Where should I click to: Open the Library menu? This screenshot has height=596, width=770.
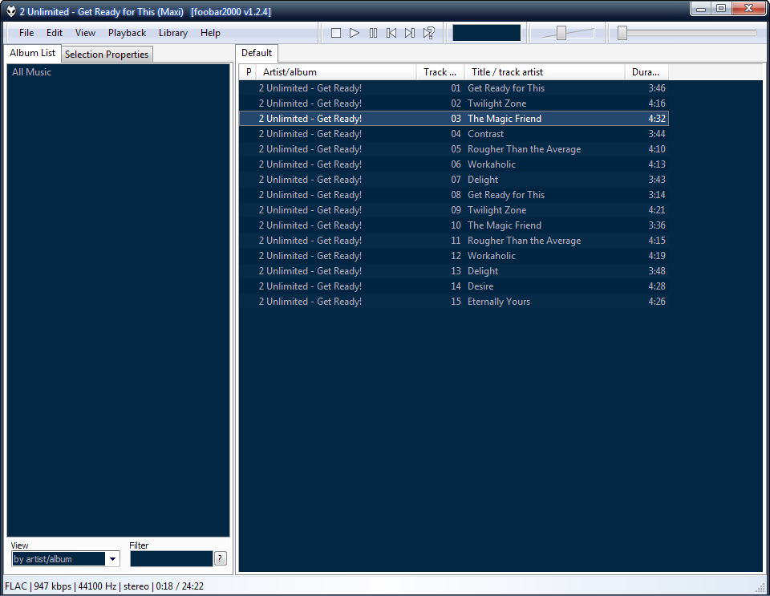tap(173, 33)
